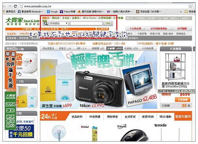
Task: Select the B群↘2.4 banner tab
Action: [81, 48]
